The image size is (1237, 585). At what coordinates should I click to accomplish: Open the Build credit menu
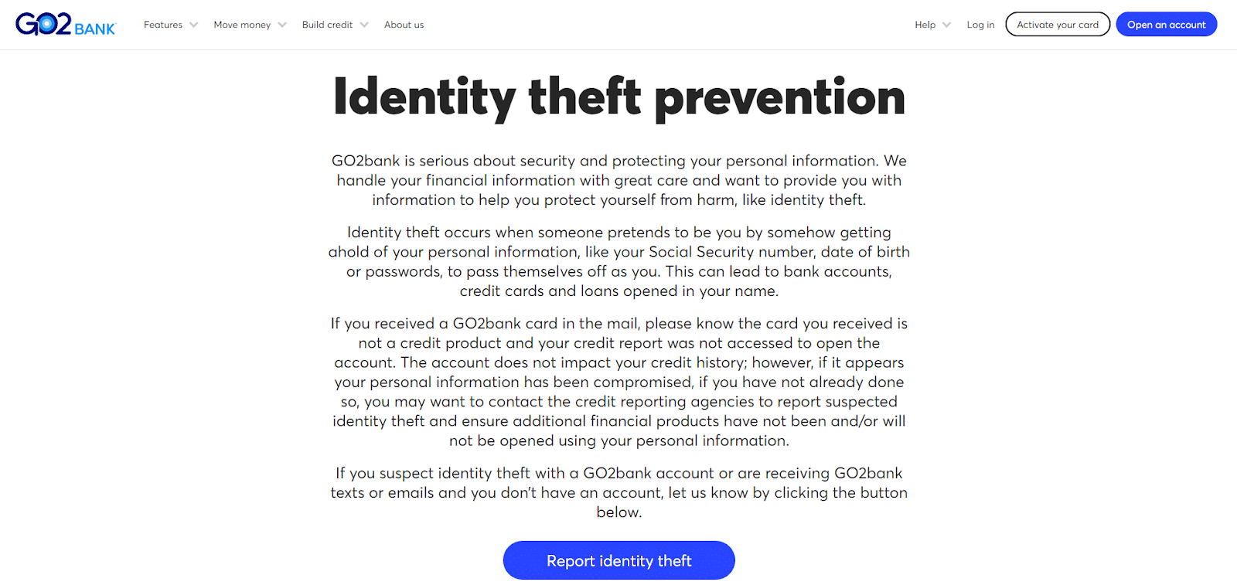point(327,25)
